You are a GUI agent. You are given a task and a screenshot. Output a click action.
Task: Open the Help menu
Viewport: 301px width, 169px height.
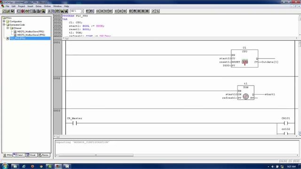click(66, 6)
